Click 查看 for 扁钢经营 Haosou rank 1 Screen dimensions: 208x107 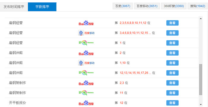pyautogui.click(x=172, y=43)
